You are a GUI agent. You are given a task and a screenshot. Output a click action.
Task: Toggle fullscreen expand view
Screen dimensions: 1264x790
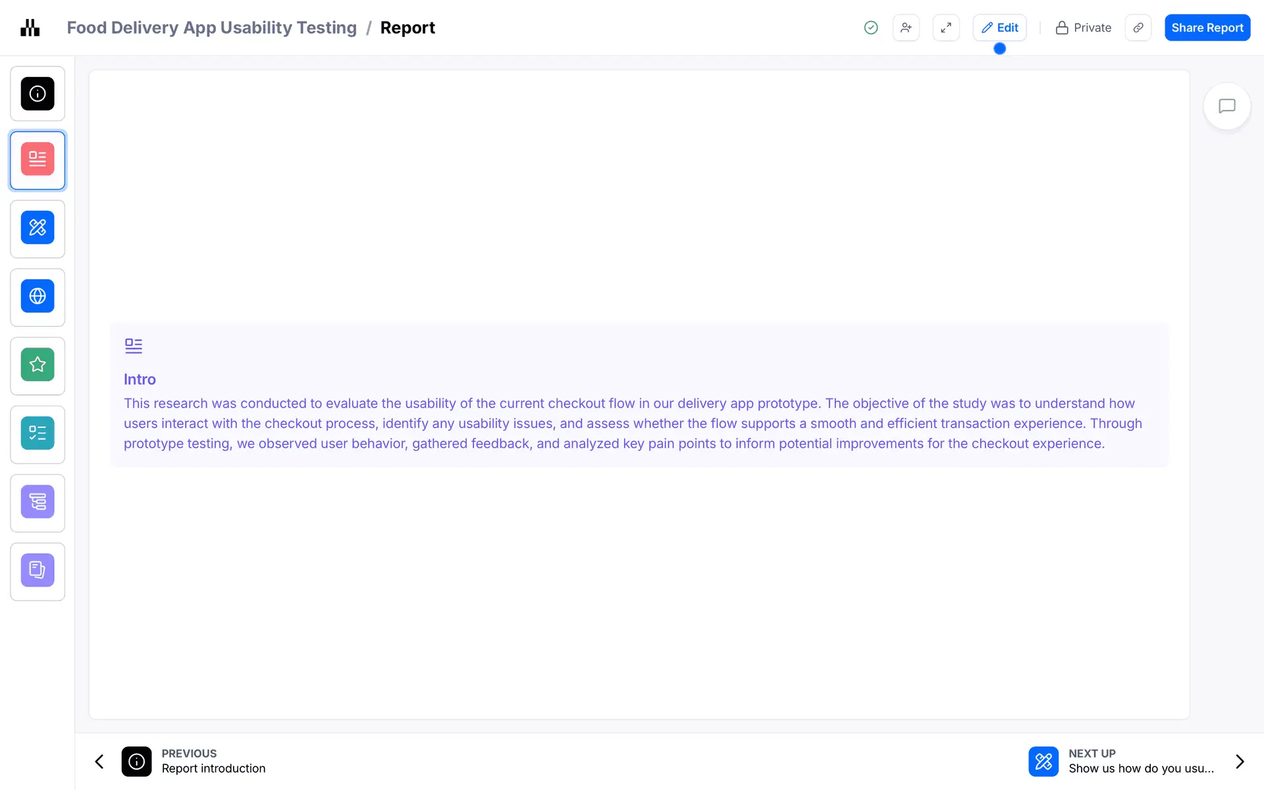click(x=945, y=28)
